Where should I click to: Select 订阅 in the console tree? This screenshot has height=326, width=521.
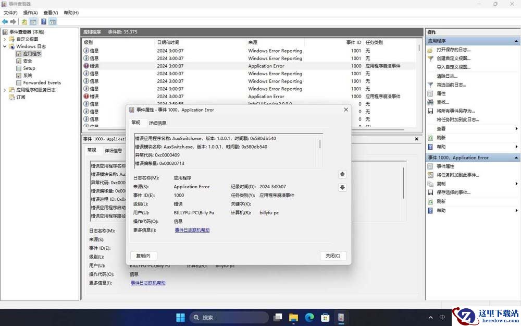21,97
